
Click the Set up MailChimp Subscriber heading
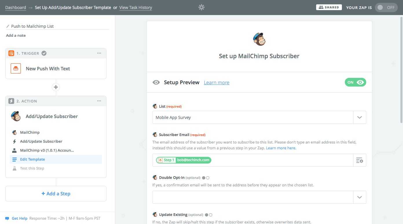[x=259, y=56]
